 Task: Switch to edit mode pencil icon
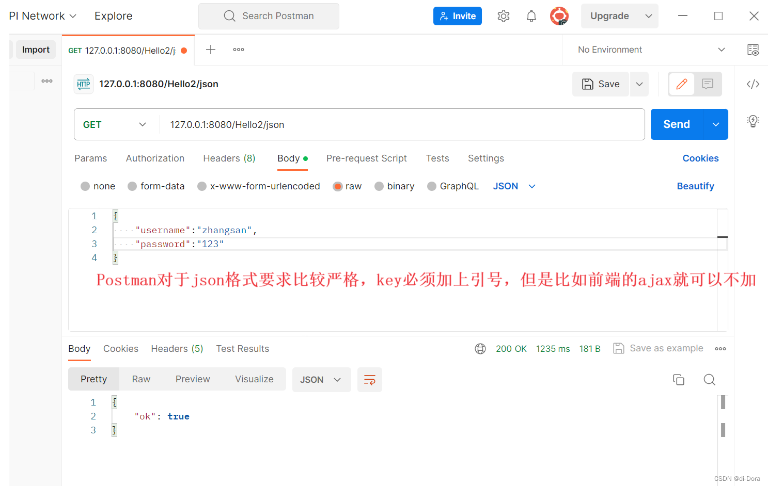(x=682, y=84)
